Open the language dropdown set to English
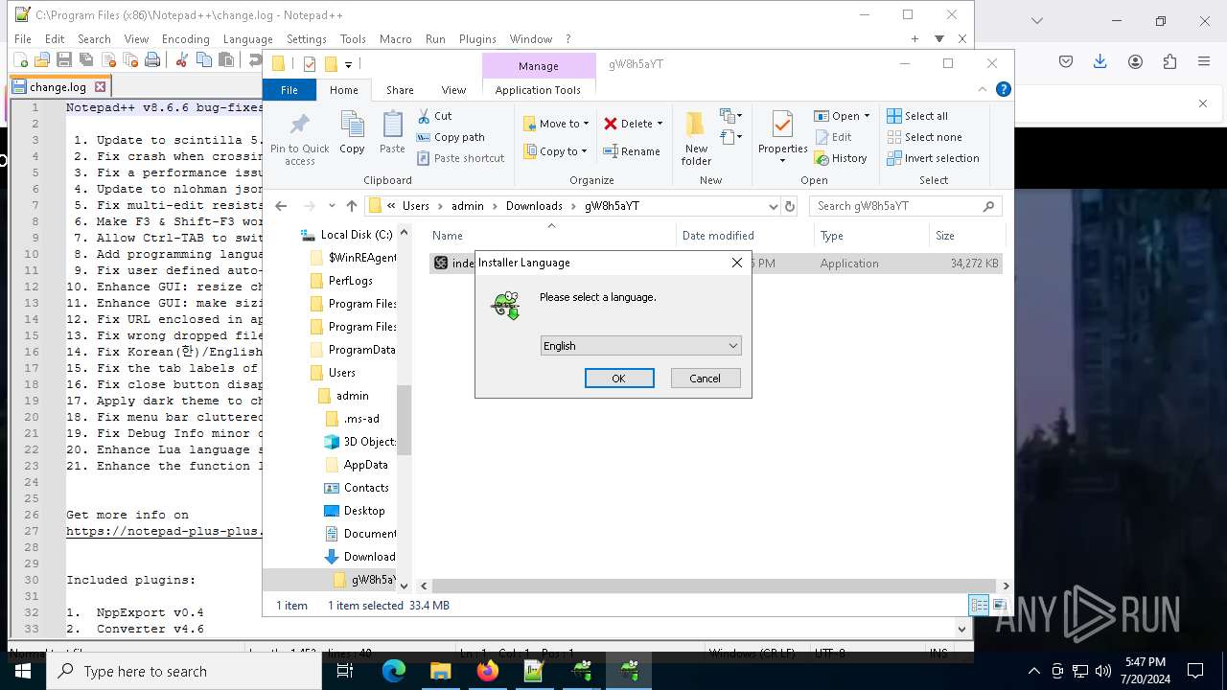The width and height of the screenshot is (1227, 690). click(641, 346)
